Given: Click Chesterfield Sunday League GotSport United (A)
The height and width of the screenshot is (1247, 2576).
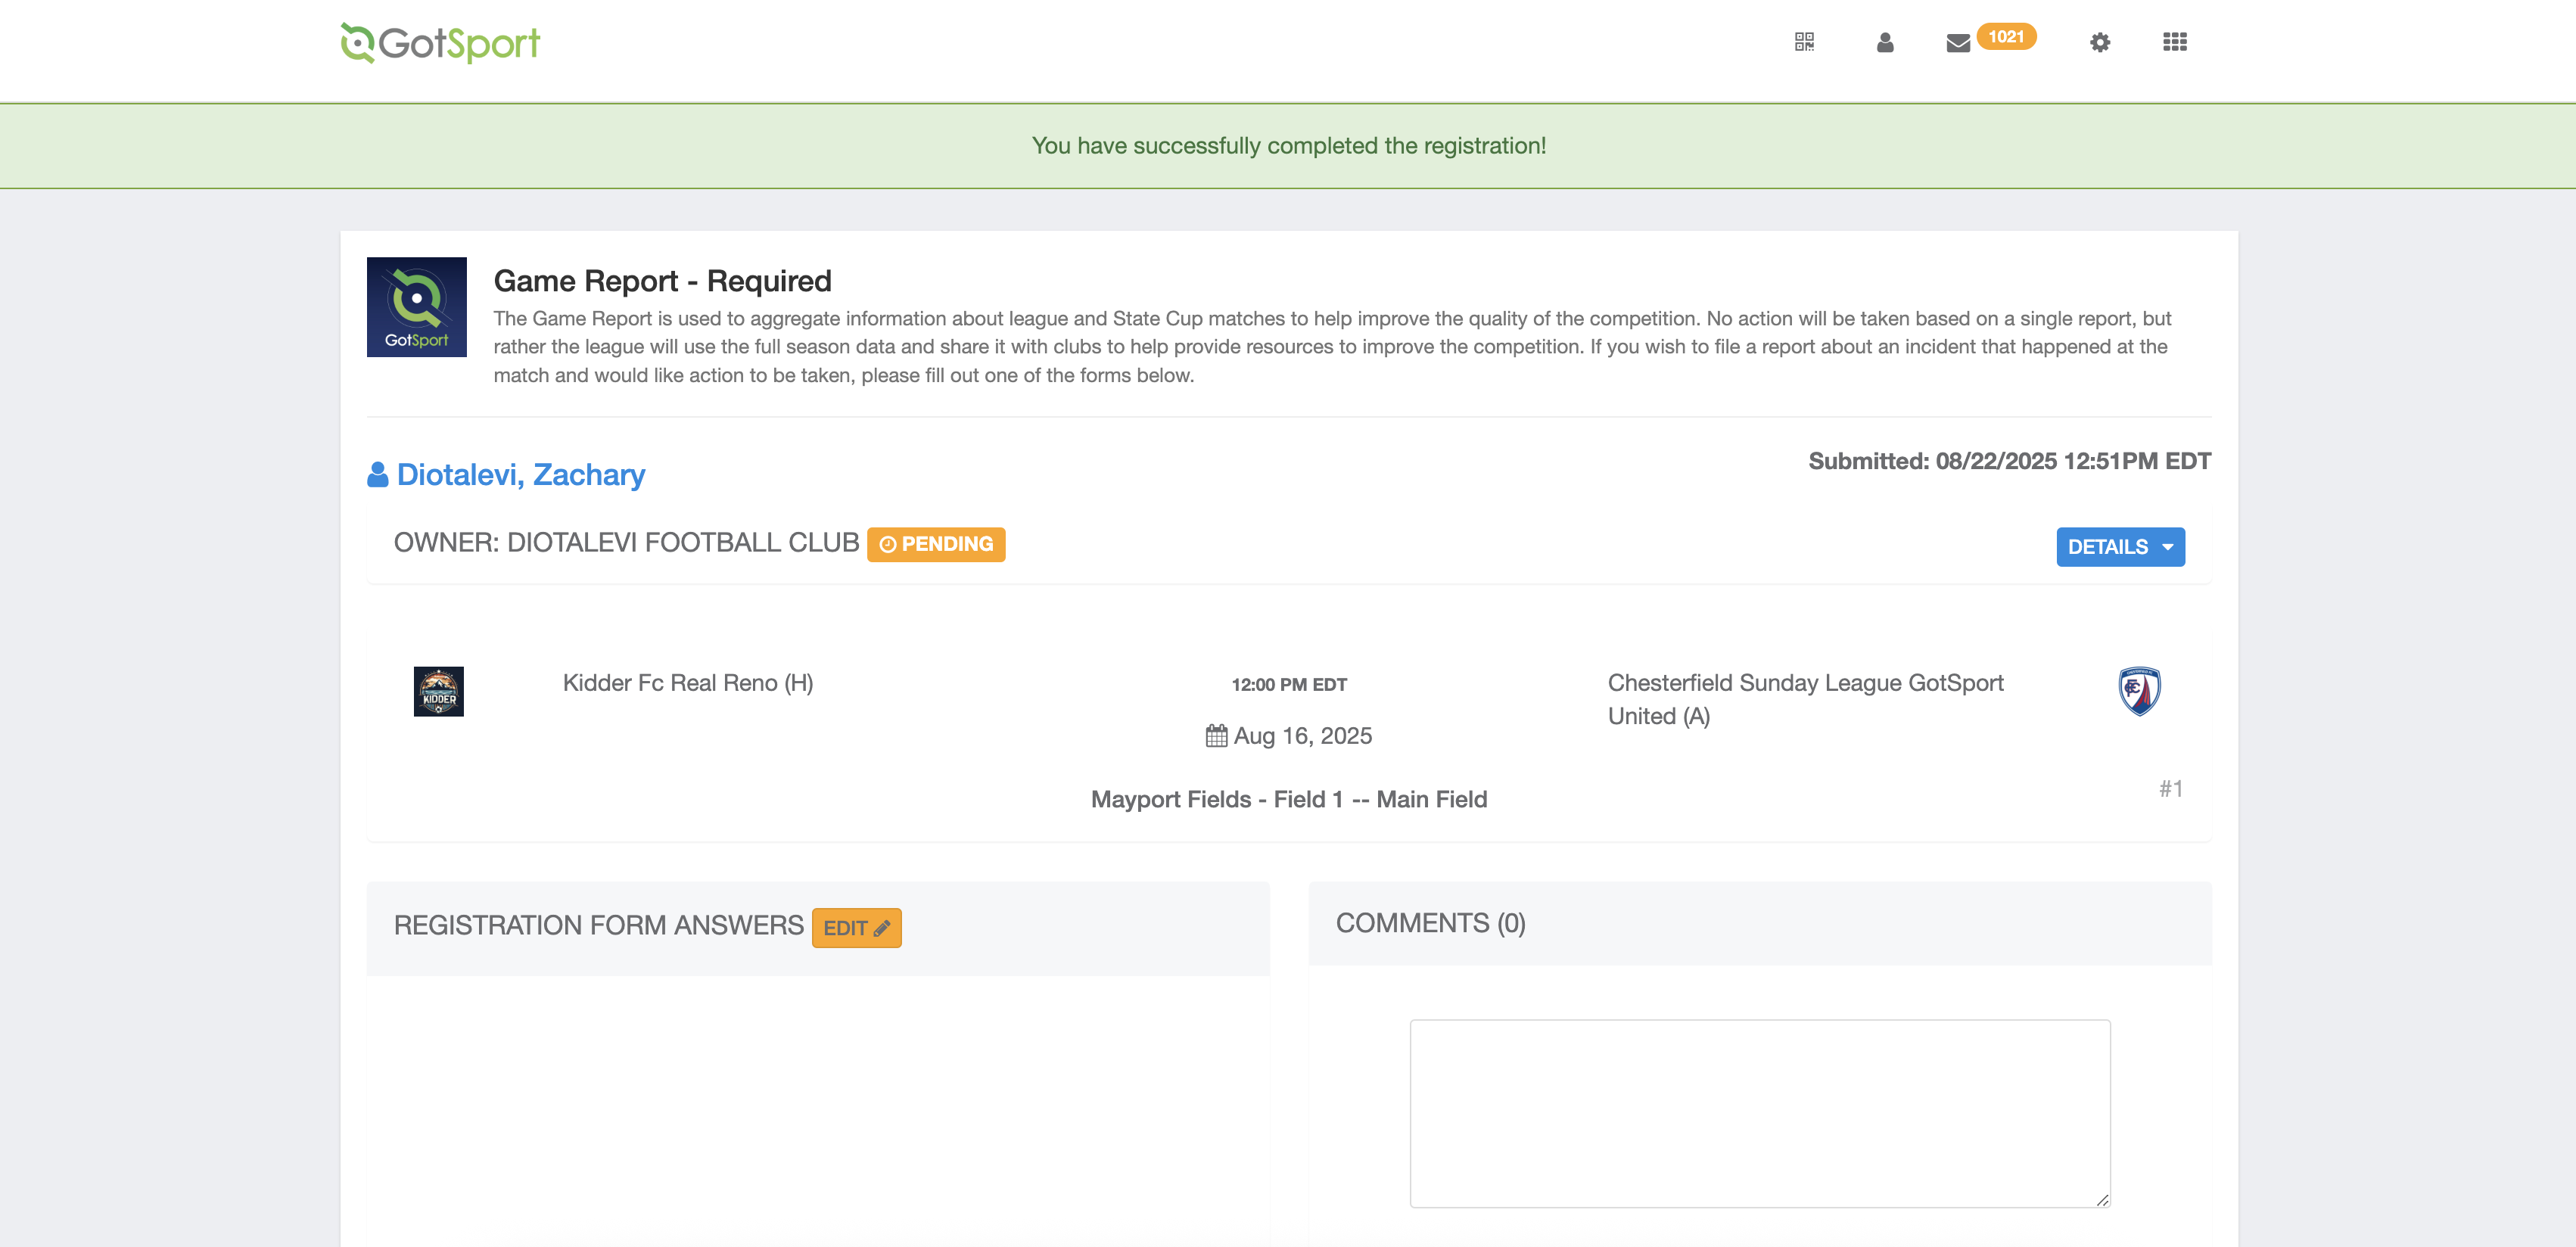Looking at the screenshot, I should coord(1805,699).
